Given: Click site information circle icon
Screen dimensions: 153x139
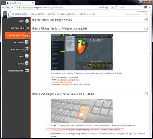Looking at the screenshot, I should click(17, 8).
